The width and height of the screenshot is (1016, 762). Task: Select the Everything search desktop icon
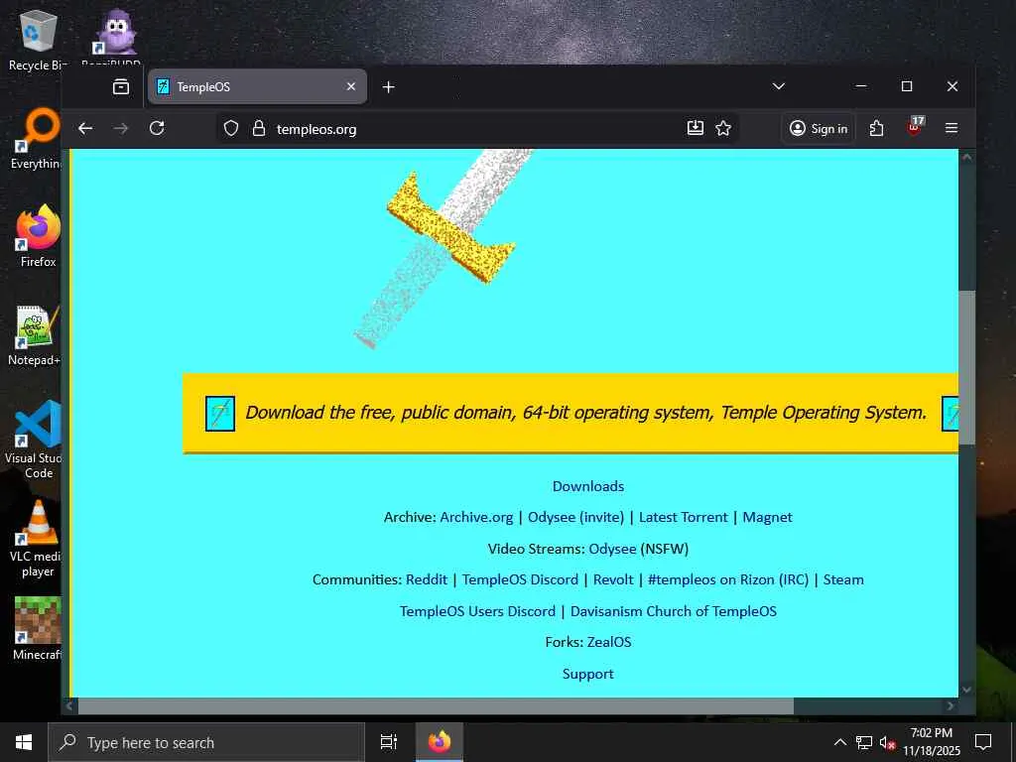[x=37, y=139]
